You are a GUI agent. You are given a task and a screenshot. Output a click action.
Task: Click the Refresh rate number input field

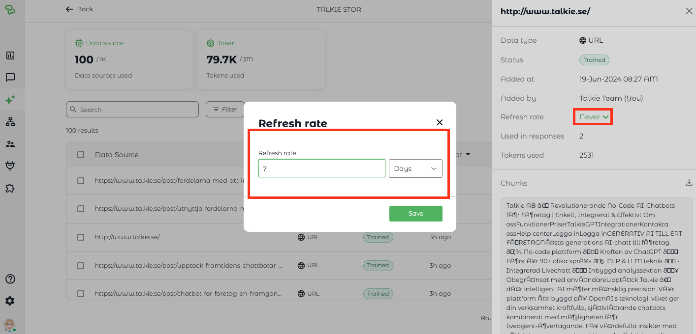tap(321, 168)
